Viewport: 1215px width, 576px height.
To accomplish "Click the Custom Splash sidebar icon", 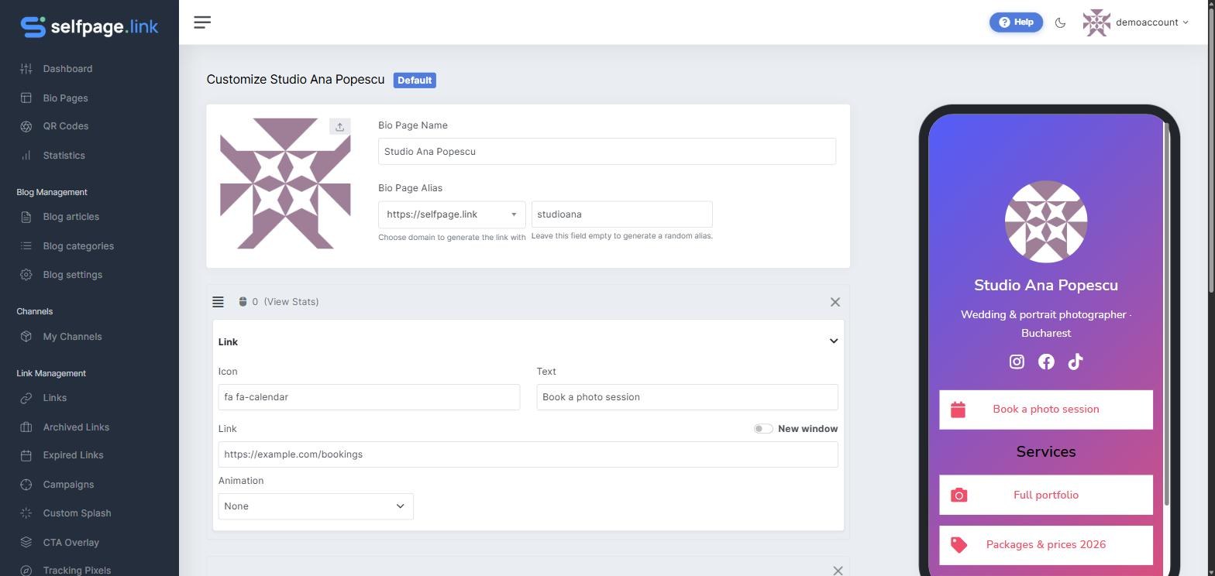I will click(x=26, y=513).
